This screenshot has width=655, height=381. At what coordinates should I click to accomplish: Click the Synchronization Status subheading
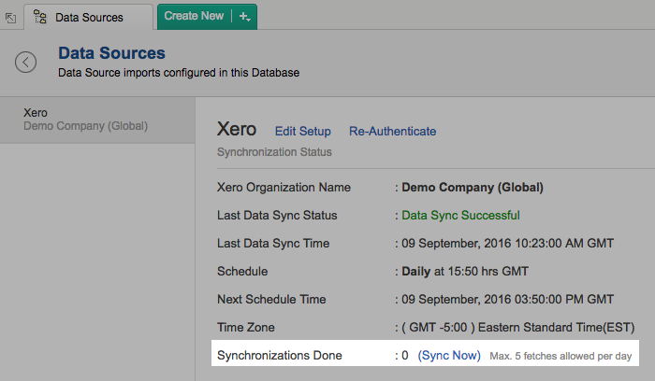274,152
